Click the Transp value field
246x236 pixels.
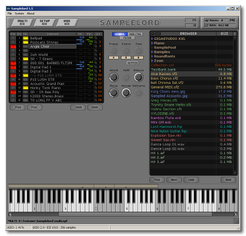click(x=114, y=57)
